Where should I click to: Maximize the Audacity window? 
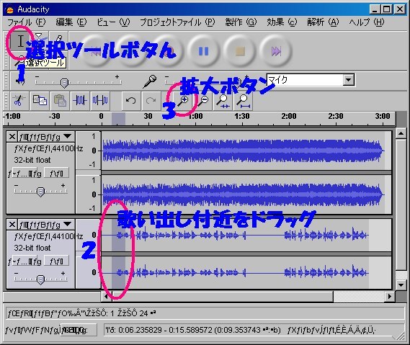(387, 9)
